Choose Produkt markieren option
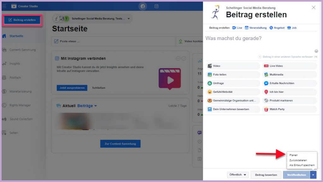 coord(290,101)
